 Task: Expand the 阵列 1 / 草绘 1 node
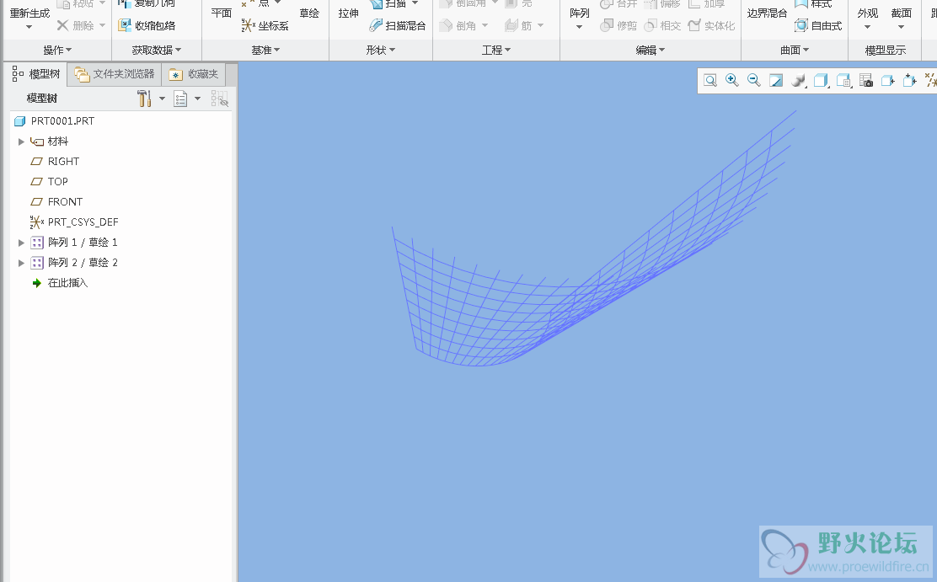21,243
